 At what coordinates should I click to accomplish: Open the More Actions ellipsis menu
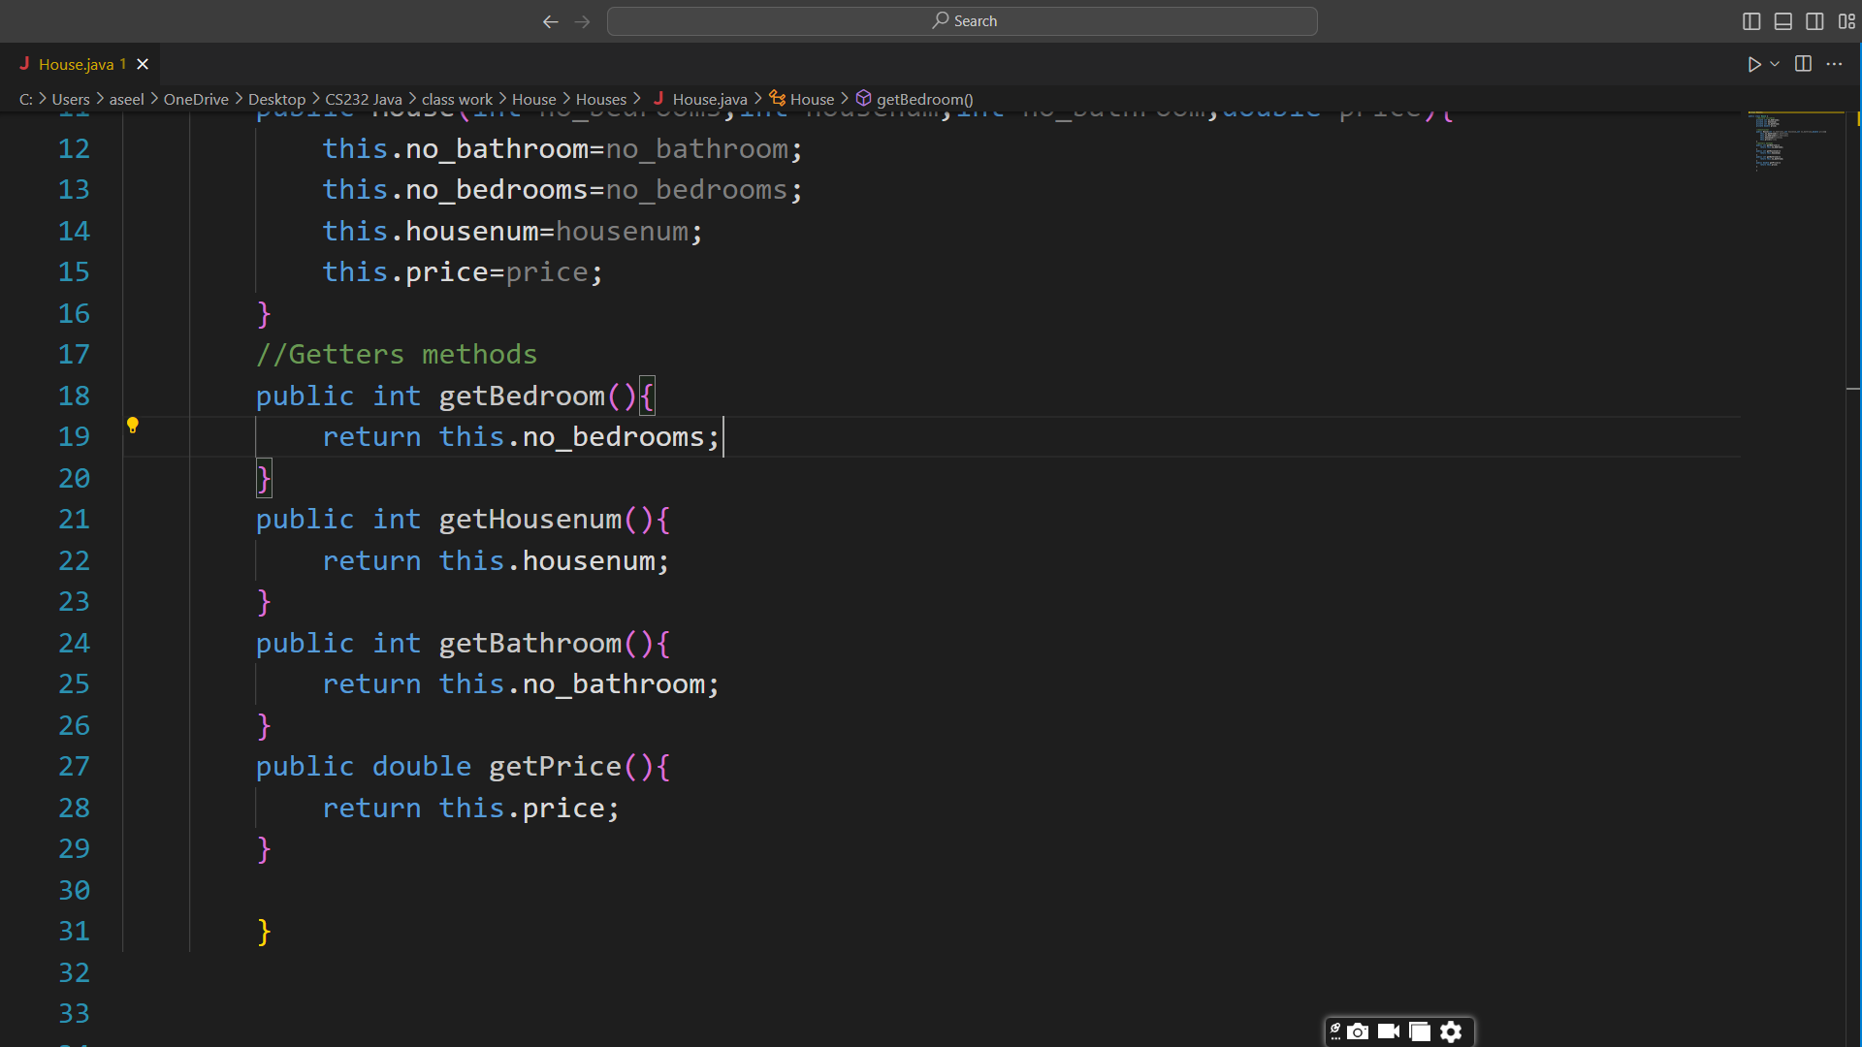1834,64
